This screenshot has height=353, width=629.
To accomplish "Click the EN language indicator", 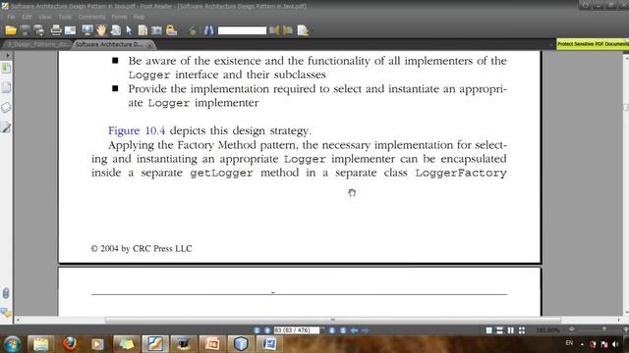I will pyautogui.click(x=569, y=343).
